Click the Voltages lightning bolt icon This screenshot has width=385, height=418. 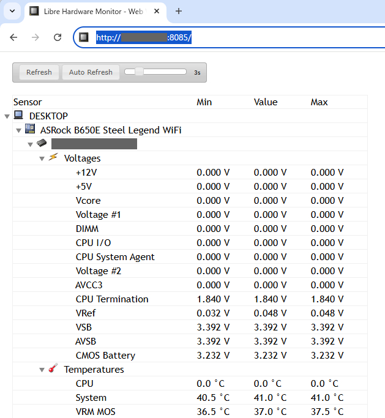click(x=53, y=157)
